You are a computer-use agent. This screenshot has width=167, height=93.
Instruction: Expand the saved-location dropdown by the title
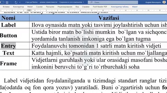coord(83,2)
